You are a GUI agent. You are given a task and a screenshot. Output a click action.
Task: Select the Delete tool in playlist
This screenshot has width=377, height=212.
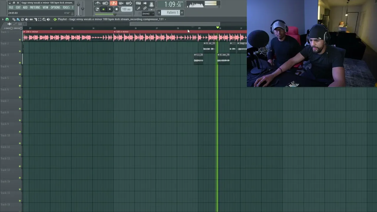(22, 19)
